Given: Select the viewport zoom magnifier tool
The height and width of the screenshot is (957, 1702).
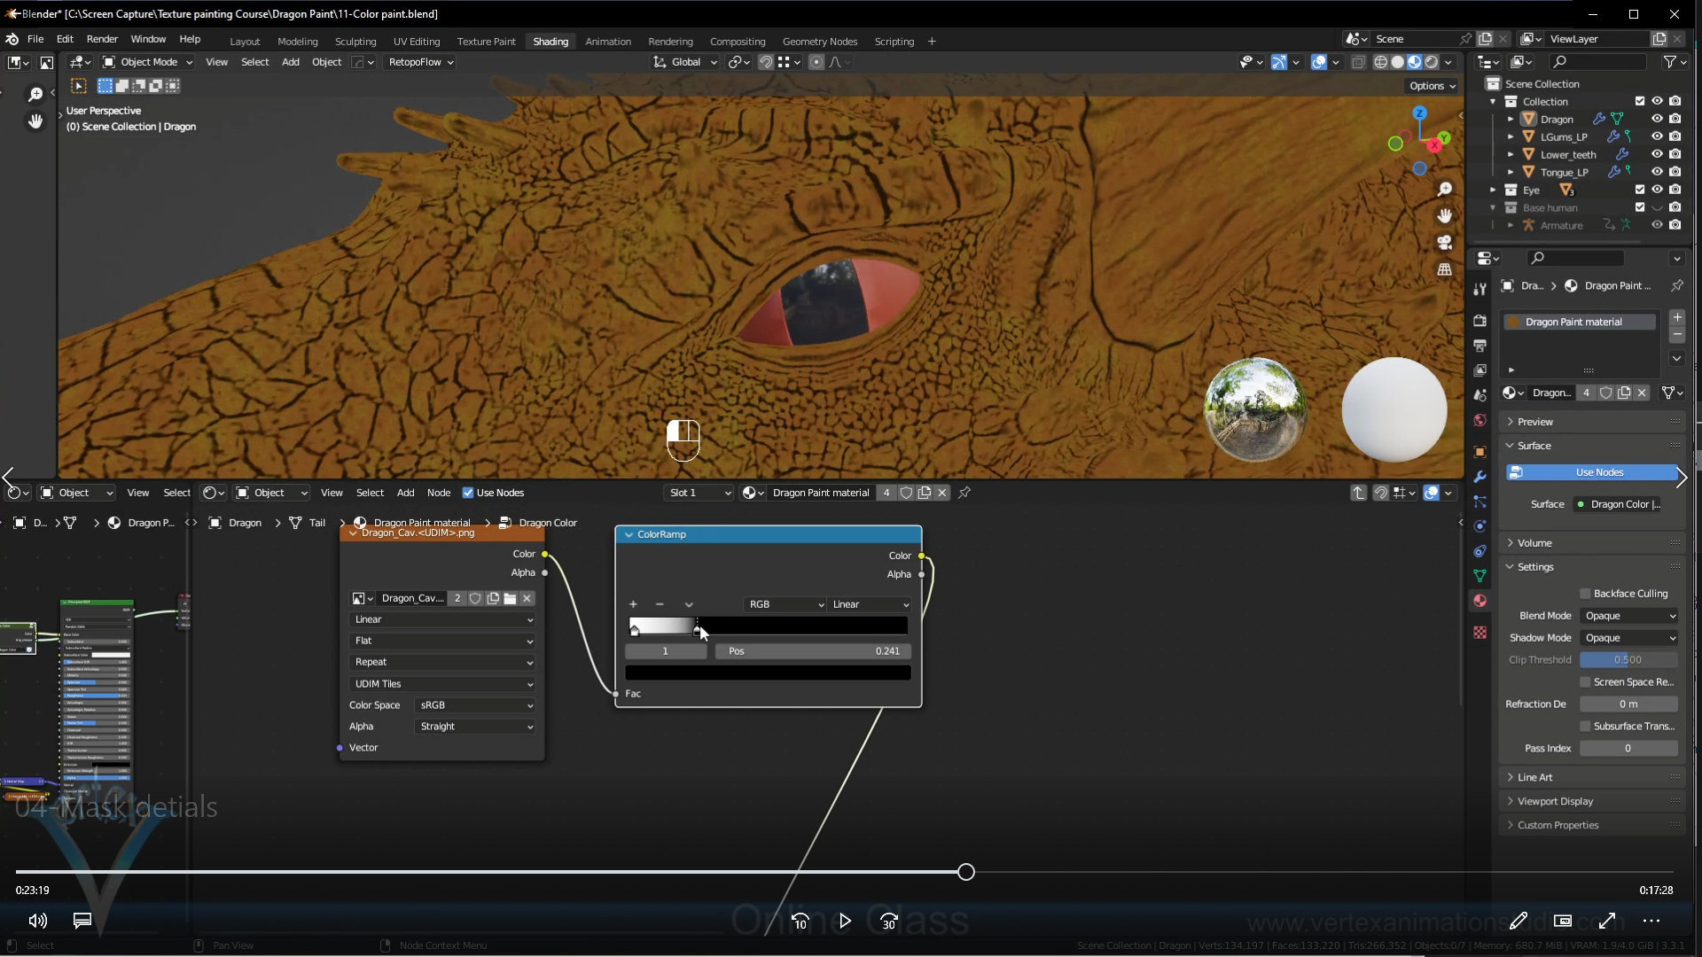Looking at the screenshot, I should point(1444,190).
